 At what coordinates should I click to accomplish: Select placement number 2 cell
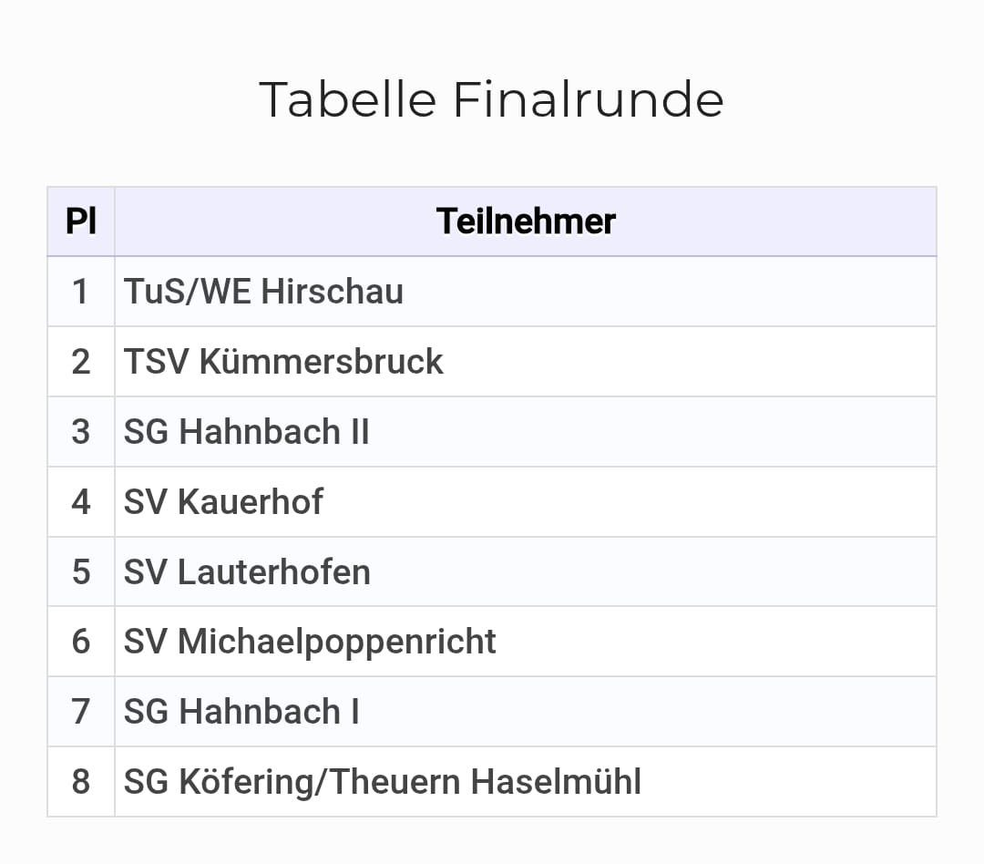click(81, 362)
